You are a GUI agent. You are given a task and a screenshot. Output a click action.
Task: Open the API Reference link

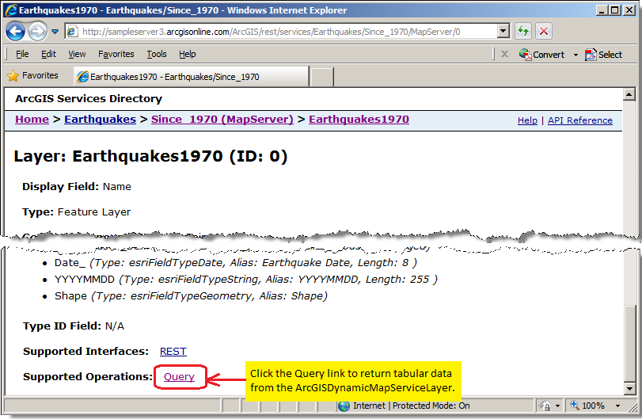(580, 120)
